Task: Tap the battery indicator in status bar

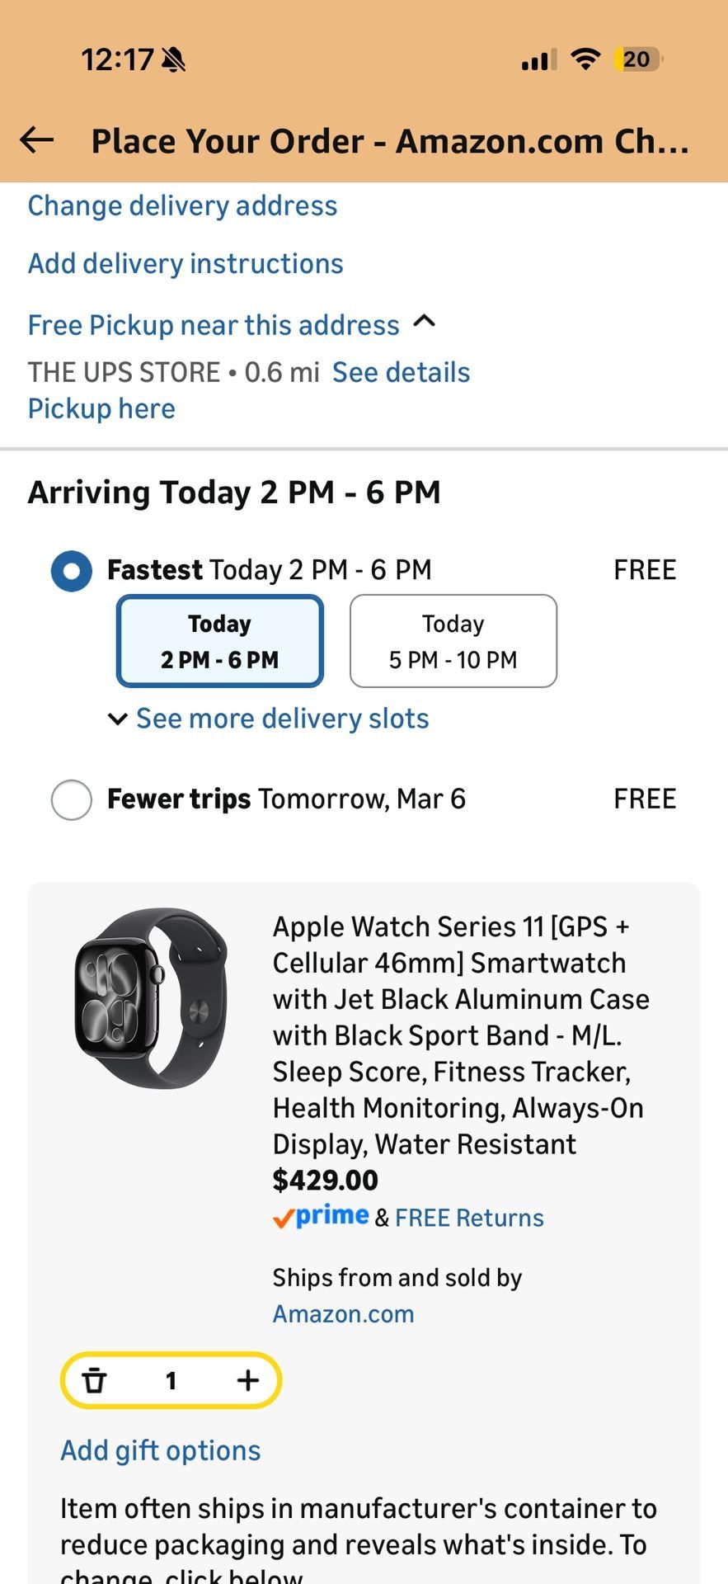Action: (x=637, y=59)
